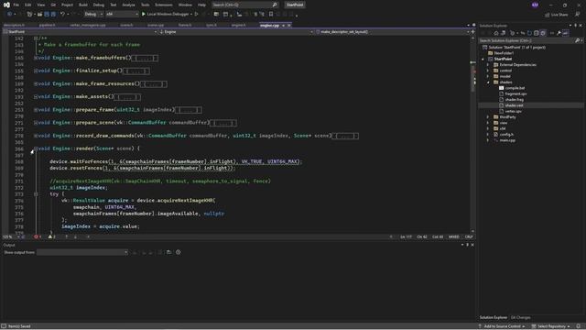Image resolution: width=586 pixels, height=330 pixels.
Task: Switch to the Git Changes tab
Action: coord(521,318)
